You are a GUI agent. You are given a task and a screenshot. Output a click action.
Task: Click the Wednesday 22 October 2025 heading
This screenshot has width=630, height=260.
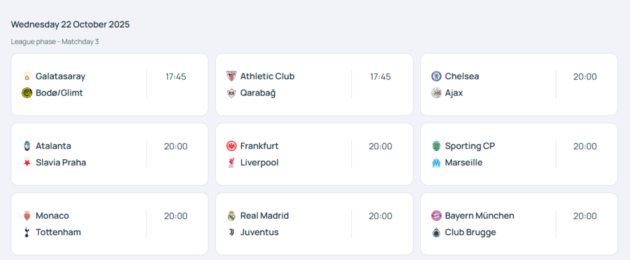pos(70,25)
